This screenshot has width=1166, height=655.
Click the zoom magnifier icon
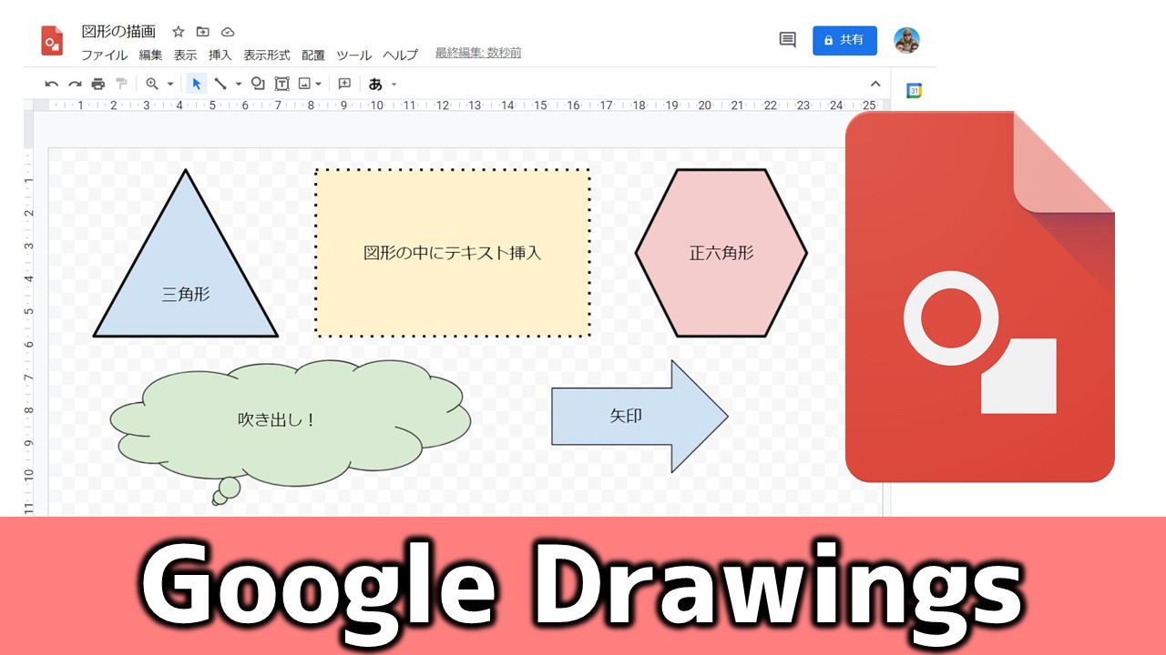[x=152, y=84]
